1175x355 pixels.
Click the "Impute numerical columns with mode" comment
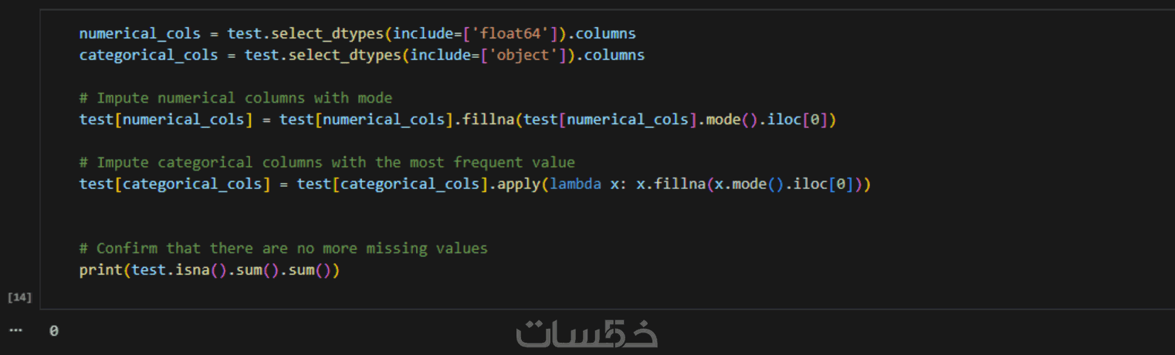point(235,98)
